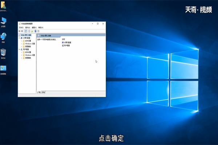
Task: Select the 此电脑 desktop icon
Action: [x=3, y=22]
